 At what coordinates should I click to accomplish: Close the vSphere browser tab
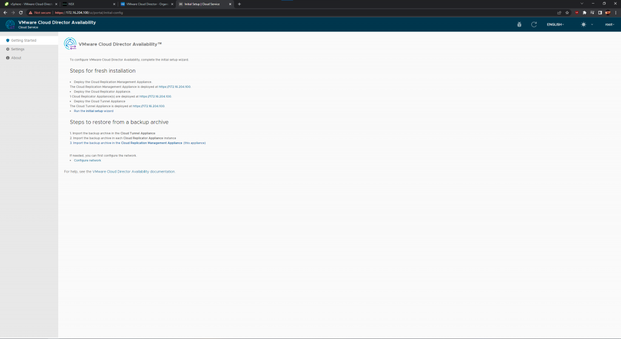[56, 4]
